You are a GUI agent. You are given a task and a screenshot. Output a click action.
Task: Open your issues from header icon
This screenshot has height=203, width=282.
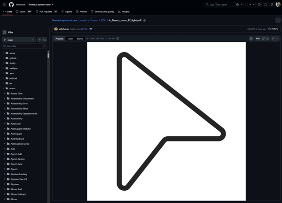(x=259, y=5)
